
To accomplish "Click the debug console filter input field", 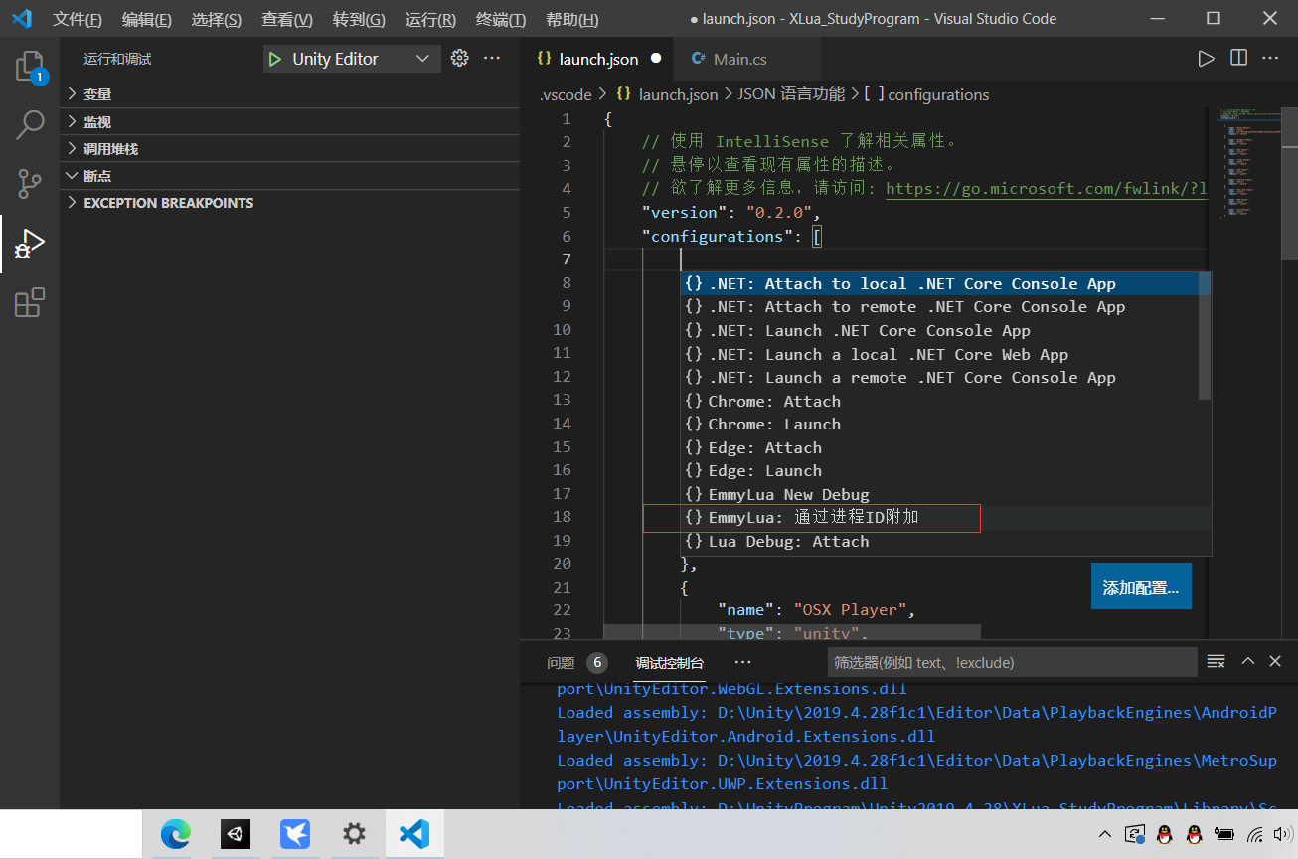I will pyautogui.click(x=1012, y=661).
